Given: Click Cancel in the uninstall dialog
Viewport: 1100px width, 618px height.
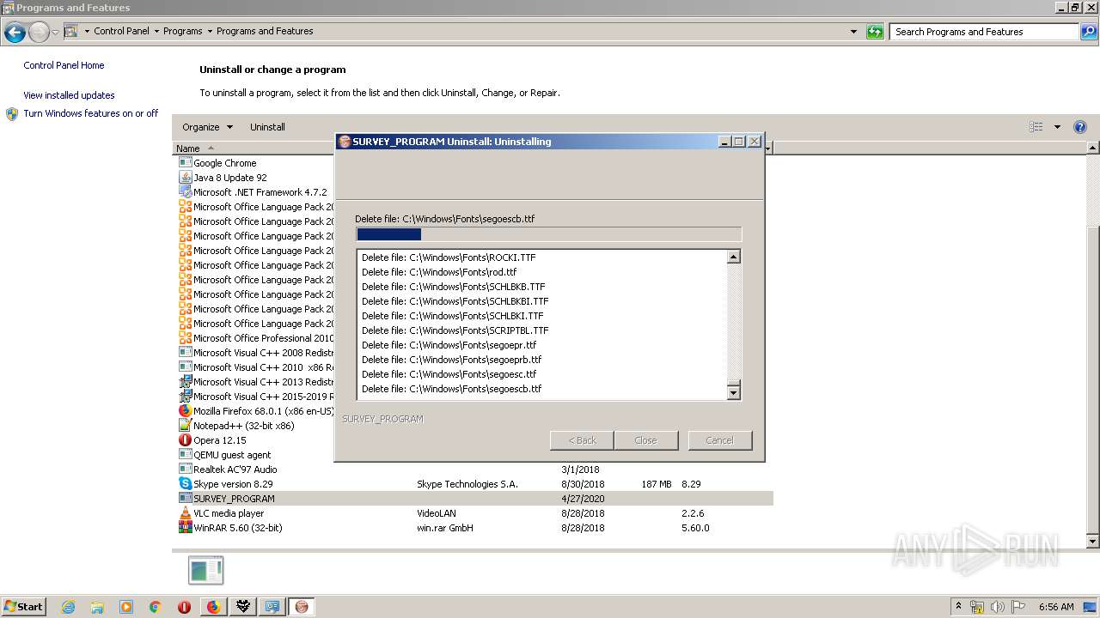Looking at the screenshot, I should coord(720,440).
